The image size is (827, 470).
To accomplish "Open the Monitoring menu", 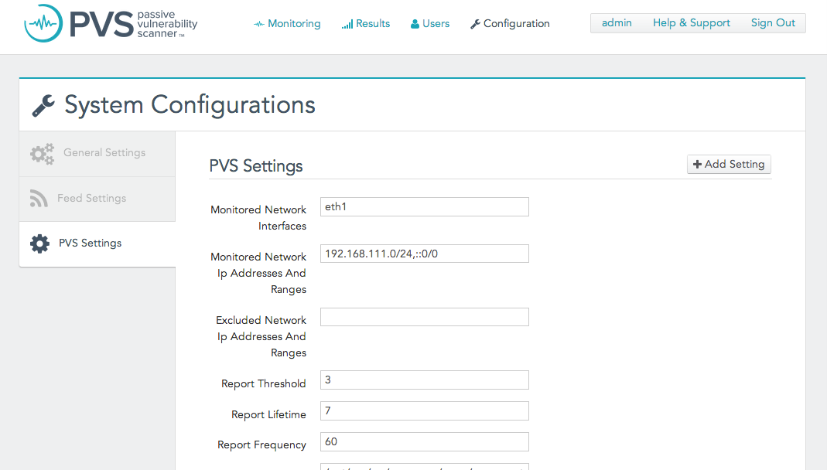I will pos(287,24).
